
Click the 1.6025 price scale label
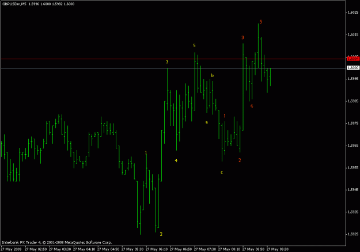tap(353, 13)
